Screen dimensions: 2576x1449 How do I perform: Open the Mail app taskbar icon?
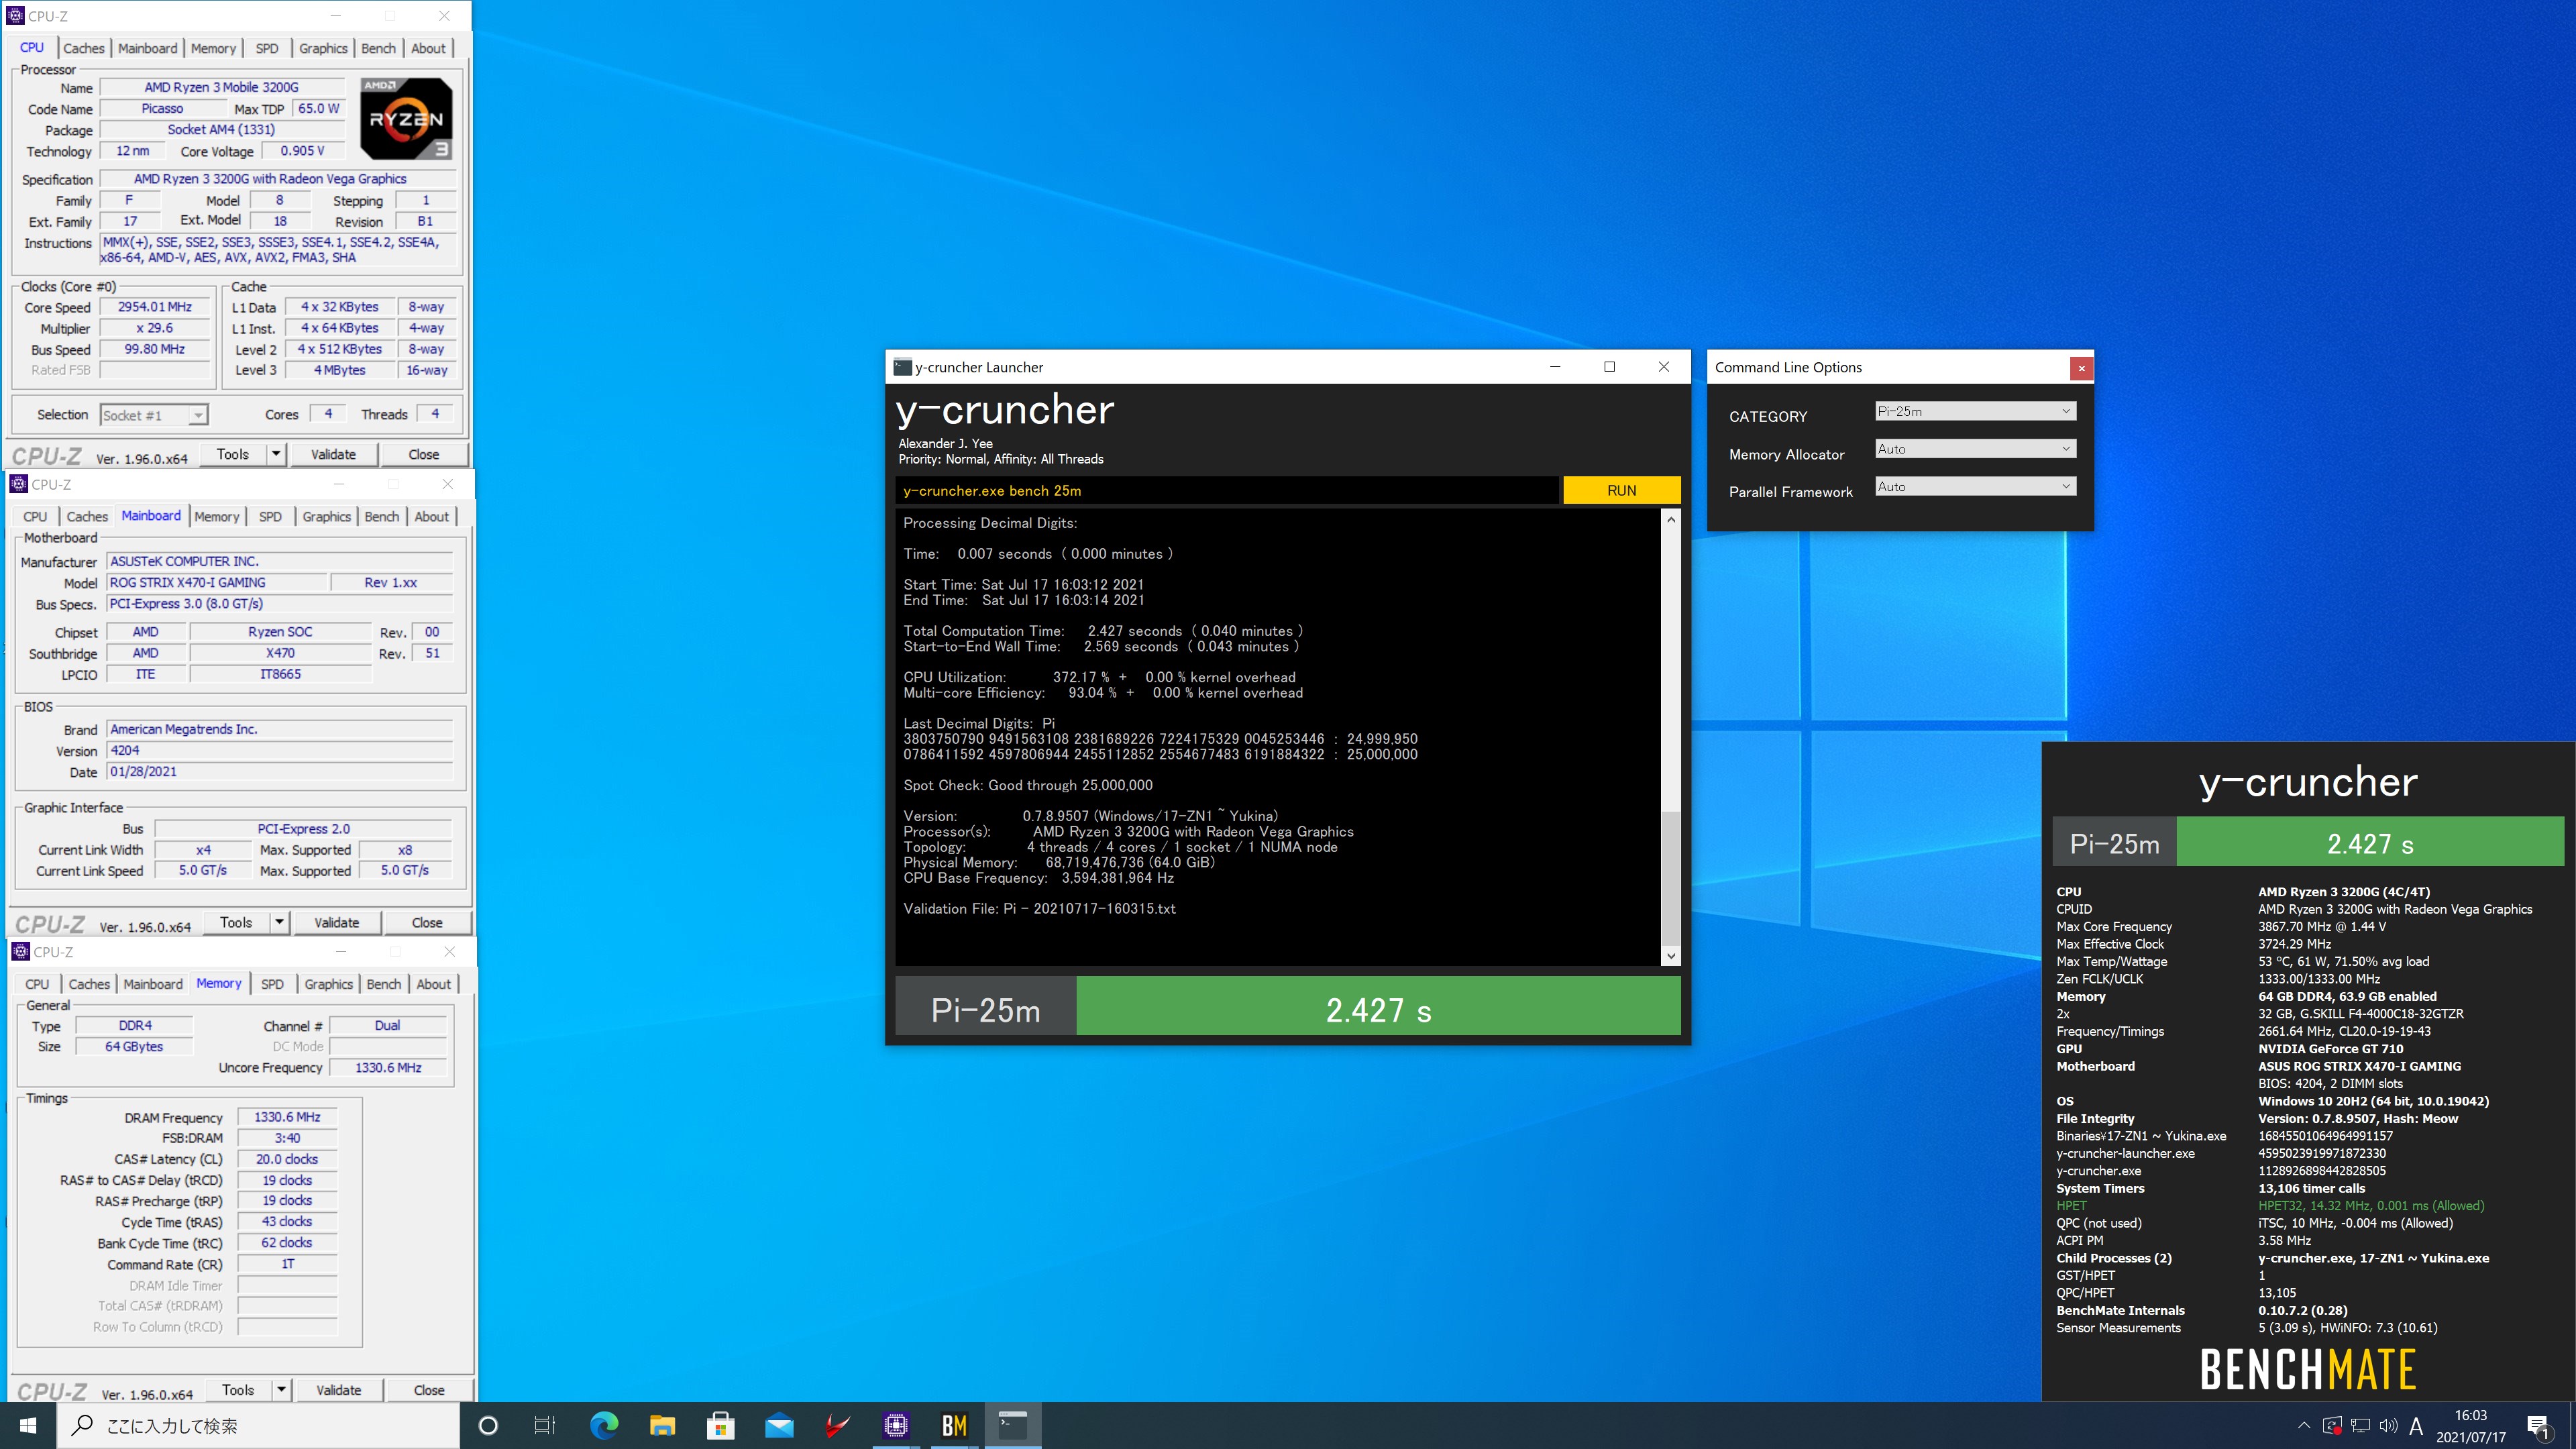click(779, 1425)
